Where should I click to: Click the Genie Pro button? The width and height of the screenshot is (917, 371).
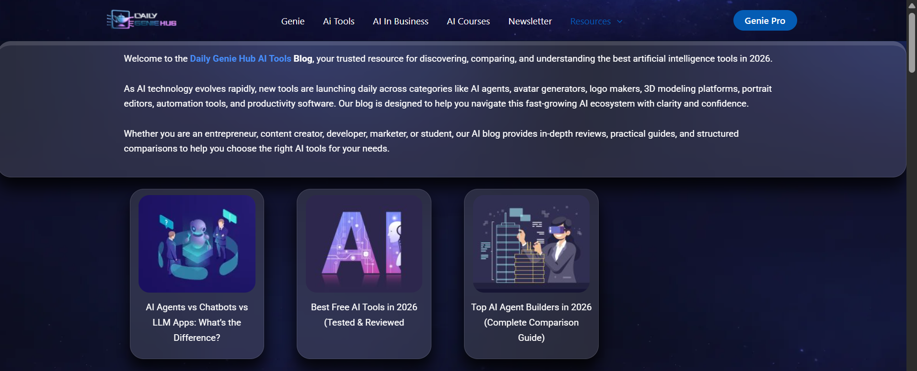click(x=765, y=21)
